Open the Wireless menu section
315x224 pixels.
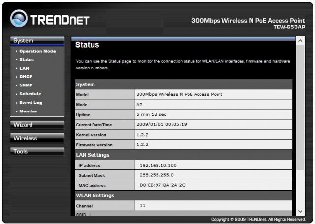tap(37, 138)
